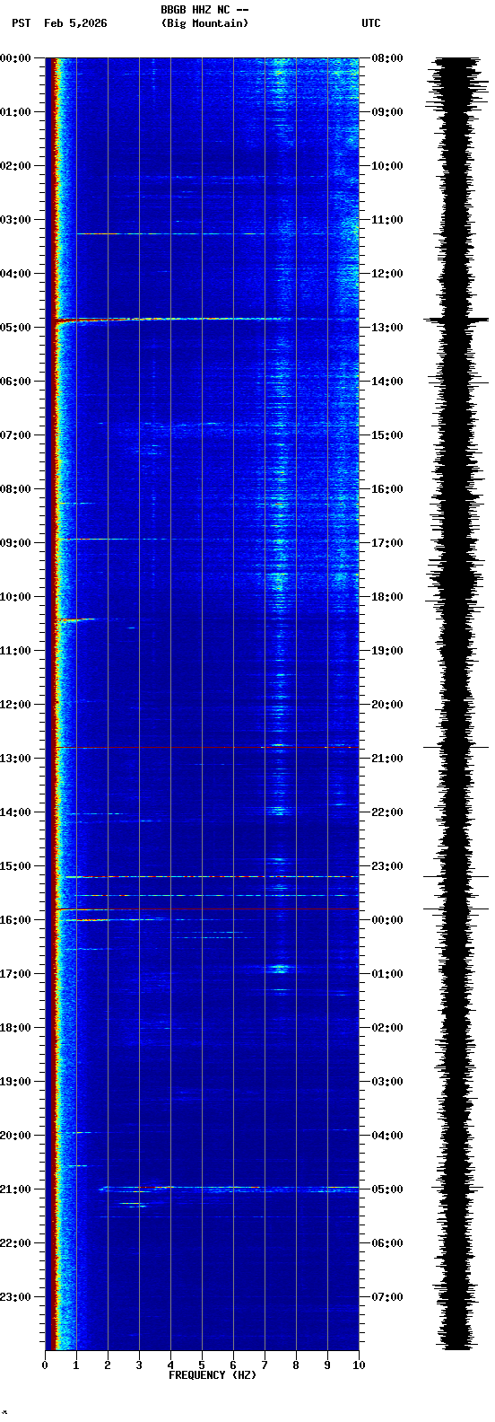
Task: Click the '00:00' UTC time label
Action: pyautogui.click(x=387, y=920)
